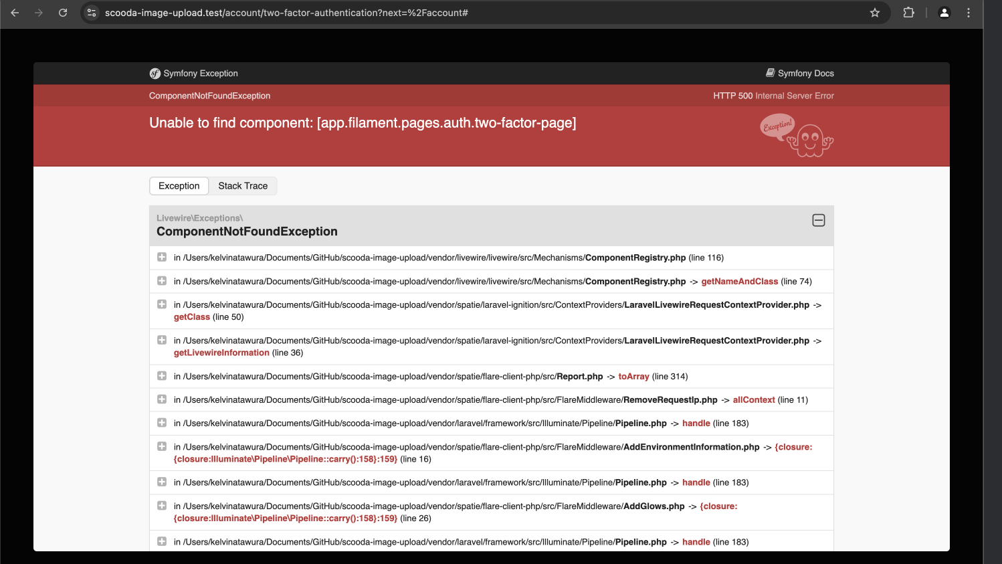Go back using browser back arrow
The width and height of the screenshot is (1002, 564).
pos(15,13)
